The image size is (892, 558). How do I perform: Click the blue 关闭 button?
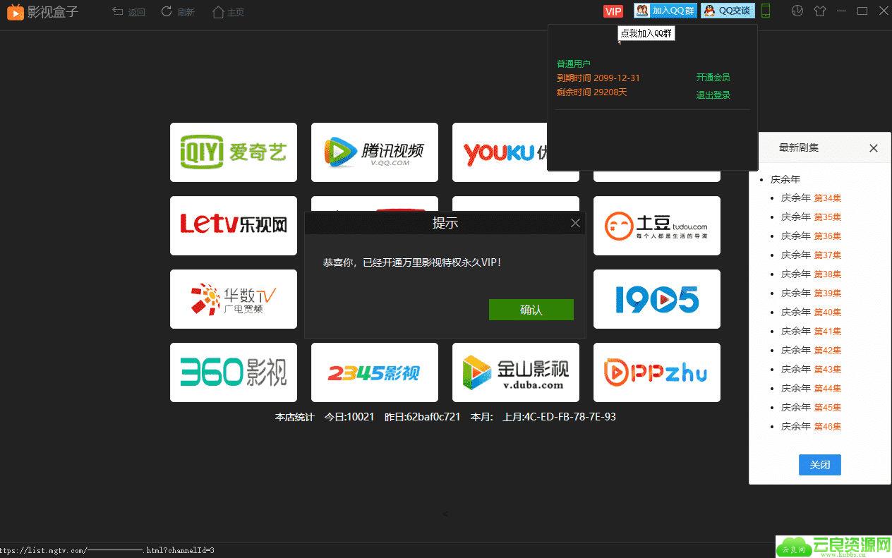[820, 465]
